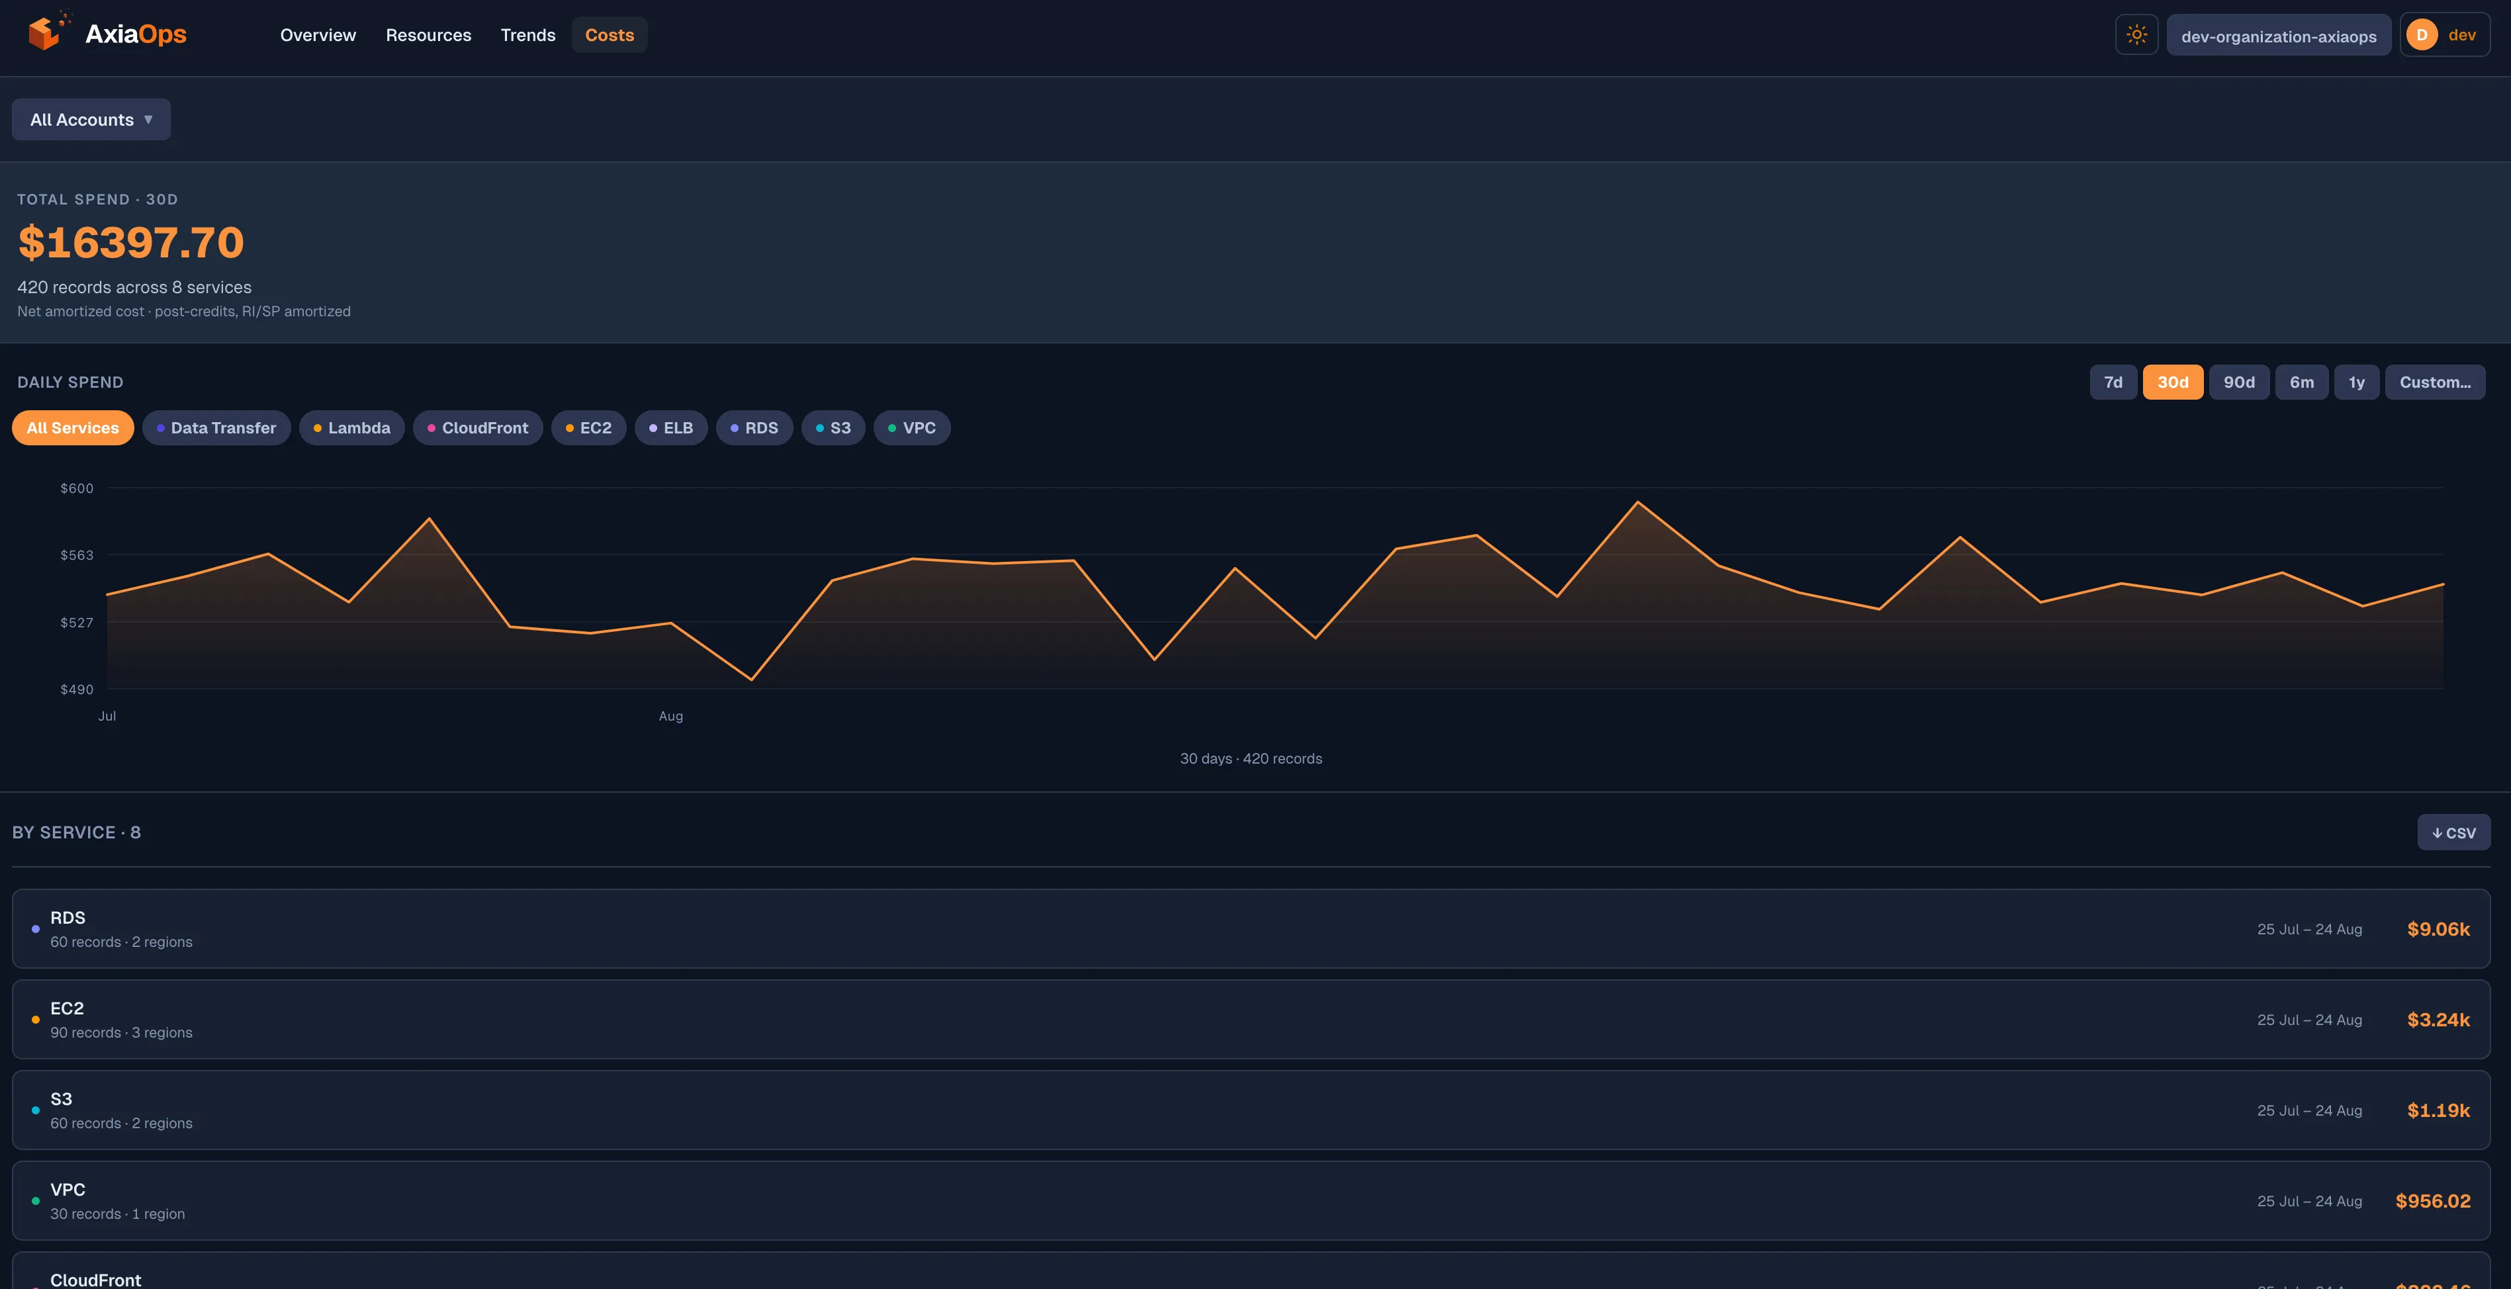Set time range to 30d

point(2173,383)
